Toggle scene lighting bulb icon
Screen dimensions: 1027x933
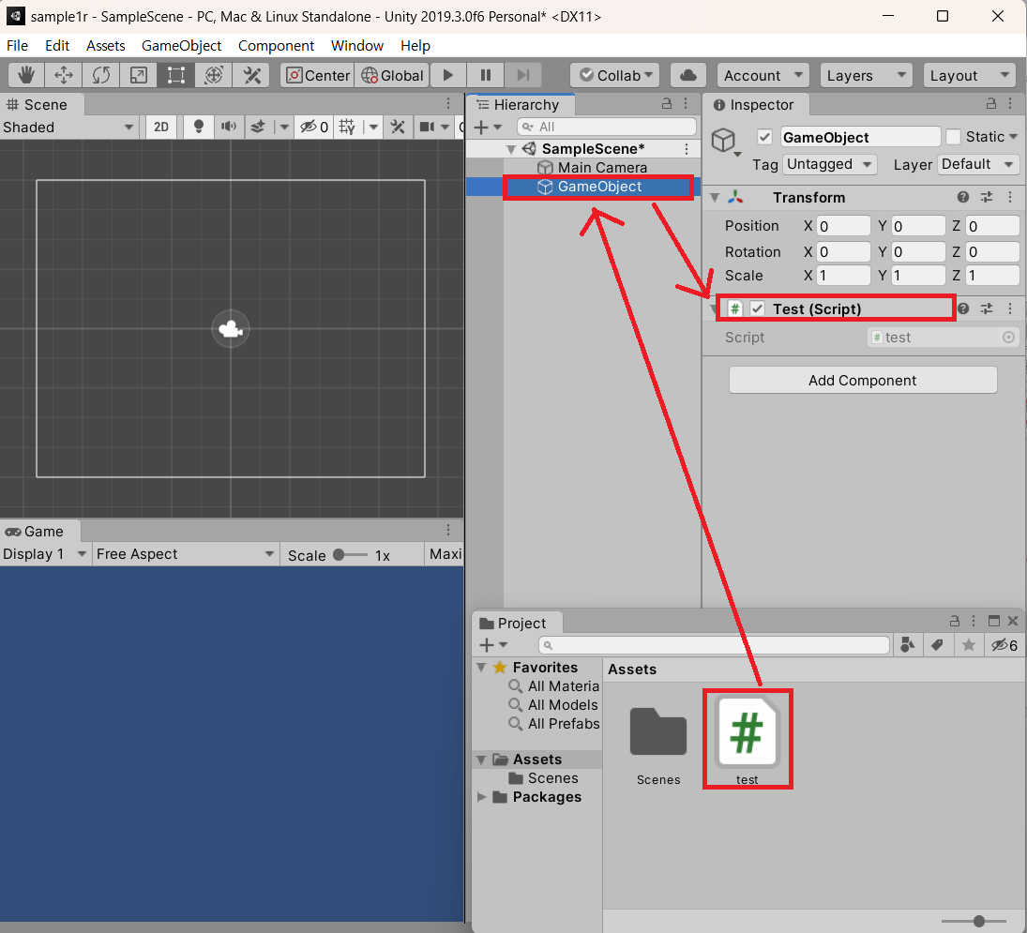199,127
